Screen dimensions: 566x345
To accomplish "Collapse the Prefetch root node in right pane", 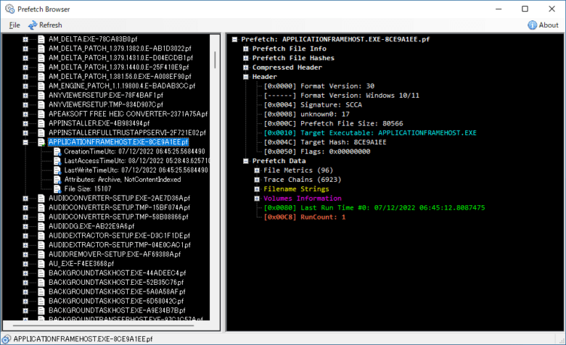I will click(x=234, y=39).
